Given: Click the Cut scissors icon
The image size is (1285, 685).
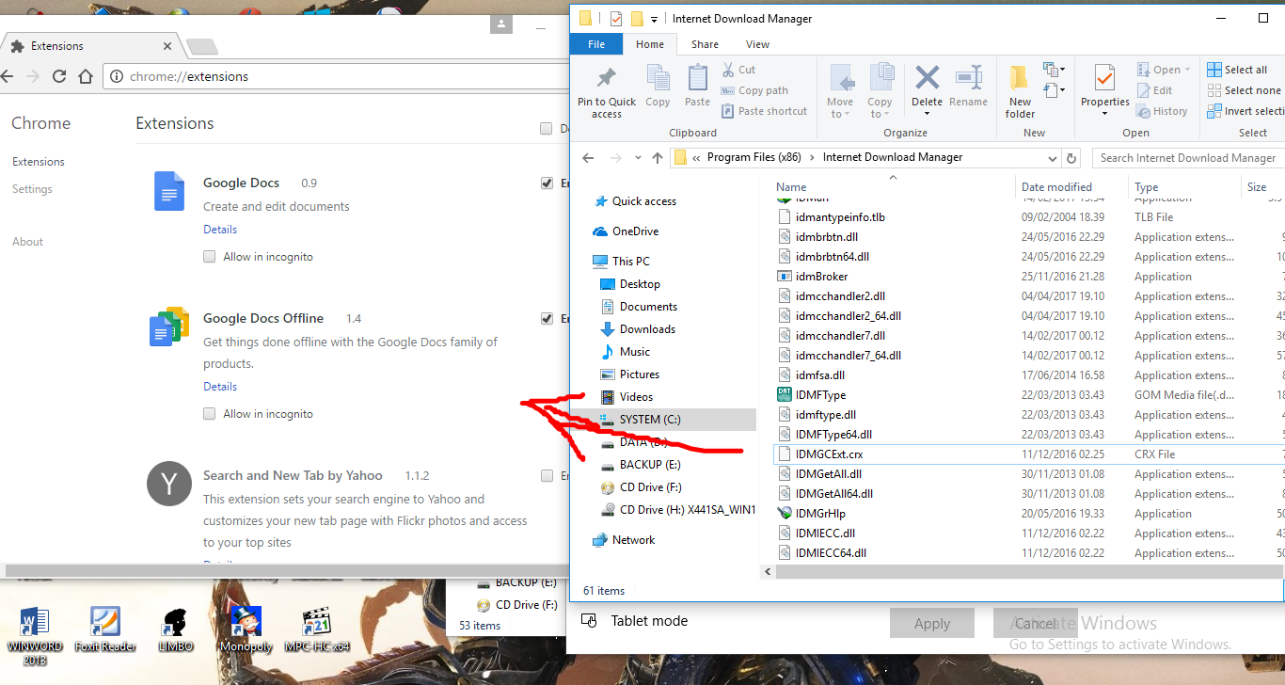Looking at the screenshot, I should point(728,70).
